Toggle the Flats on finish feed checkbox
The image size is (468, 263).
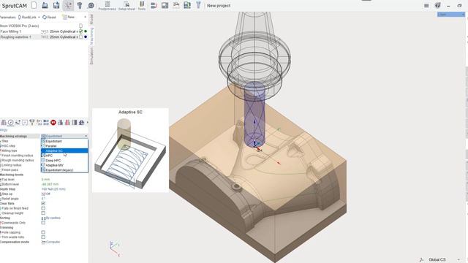[43, 208]
